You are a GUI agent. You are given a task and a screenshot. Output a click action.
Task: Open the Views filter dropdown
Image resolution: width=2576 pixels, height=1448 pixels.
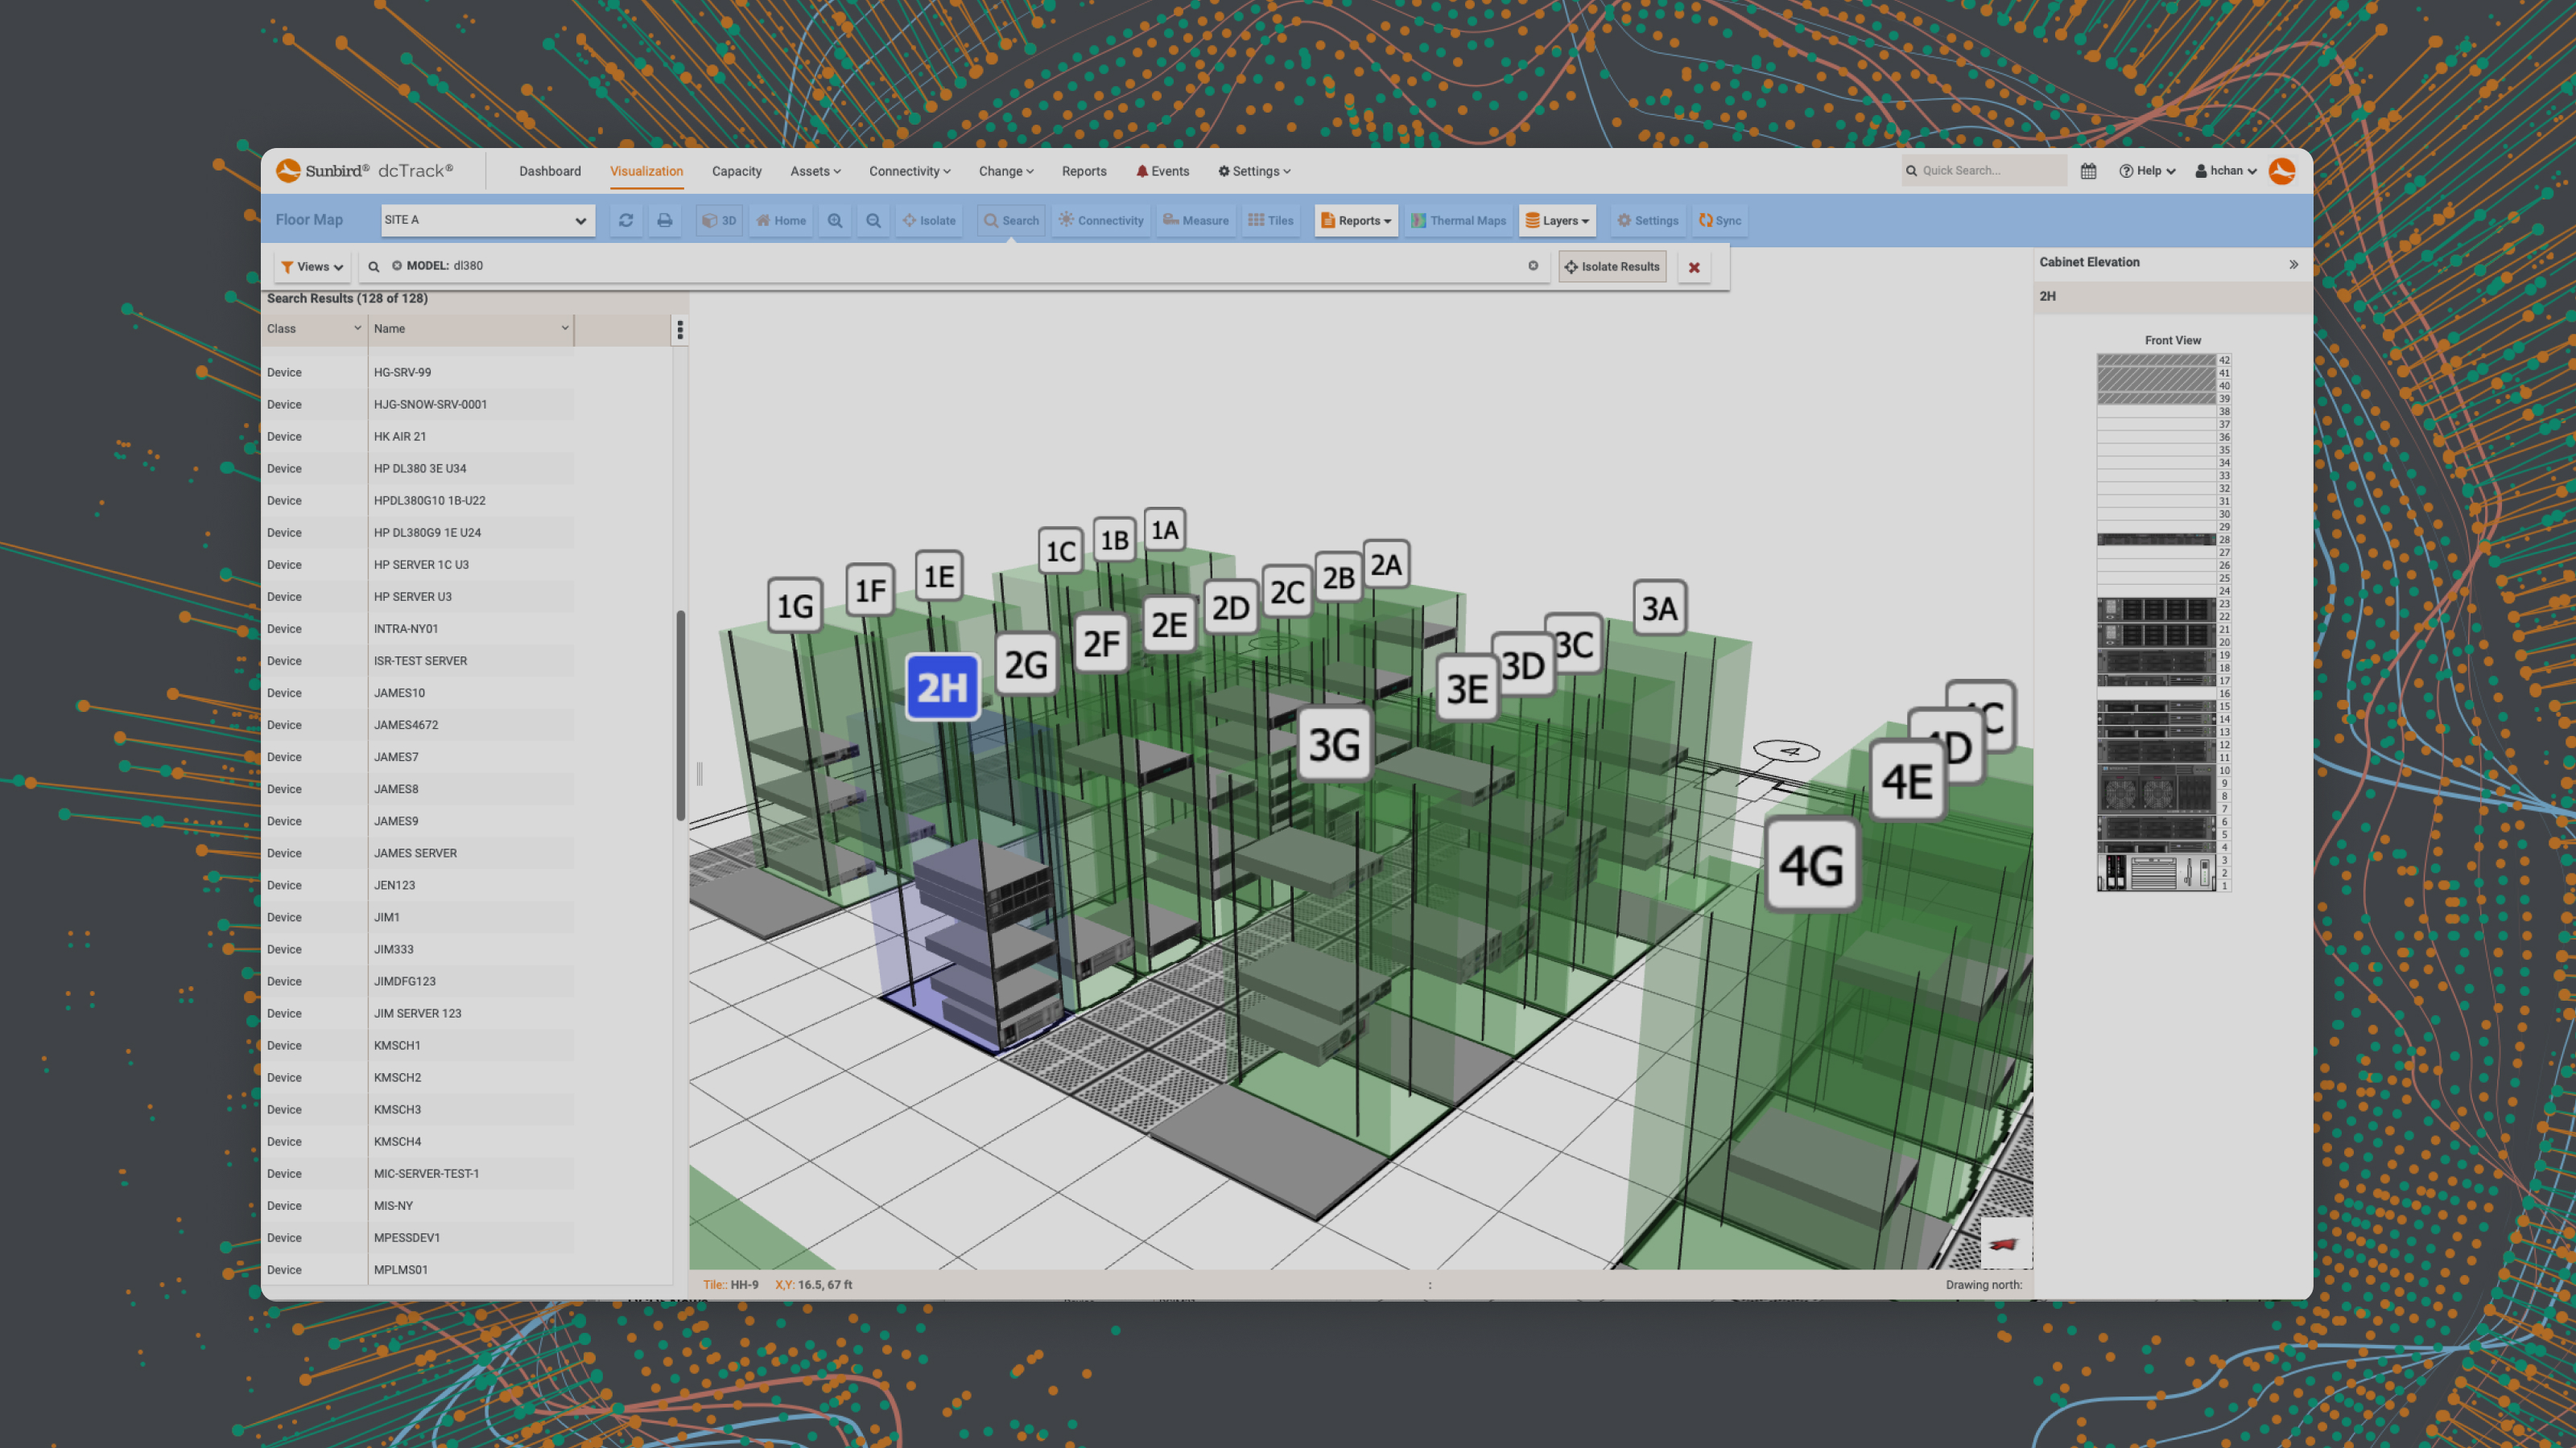312,267
